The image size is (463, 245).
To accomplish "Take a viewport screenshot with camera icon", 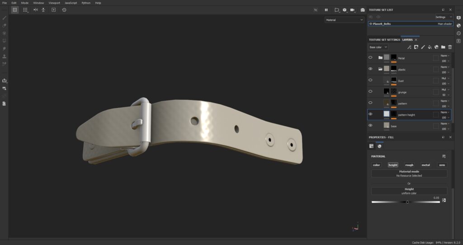I will [x=363, y=10].
